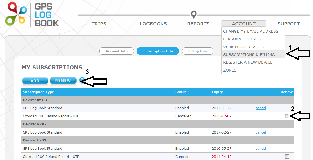Click the My Subscriptions heading
Screen dimensions: 313x160
pos(52,68)
